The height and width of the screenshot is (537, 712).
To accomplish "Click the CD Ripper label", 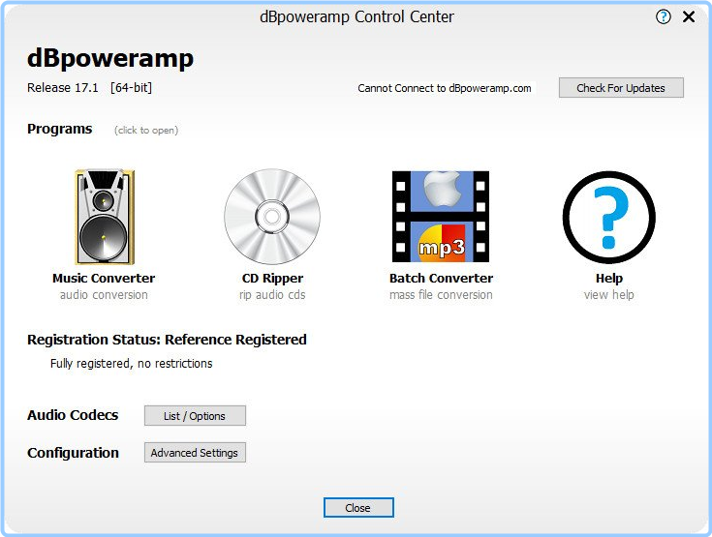I will point(272,279).
